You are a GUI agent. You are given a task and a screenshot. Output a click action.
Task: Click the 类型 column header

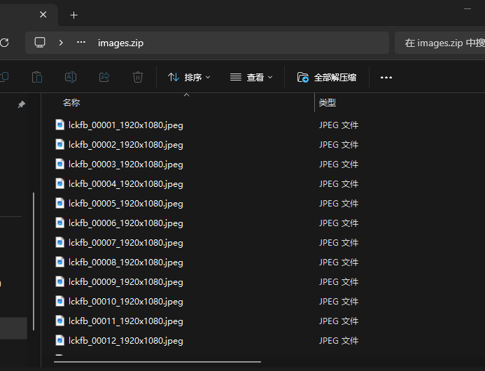(x=328, y=103)
